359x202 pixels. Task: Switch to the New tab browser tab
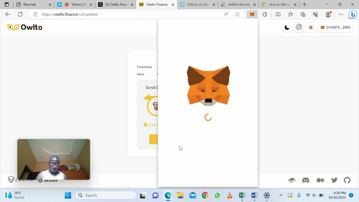34,4
